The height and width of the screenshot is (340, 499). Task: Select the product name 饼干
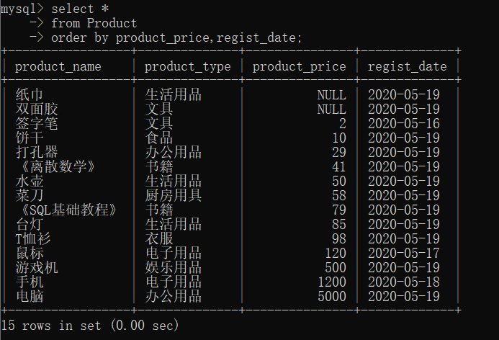pyautogui.click(x=30, y=138)
